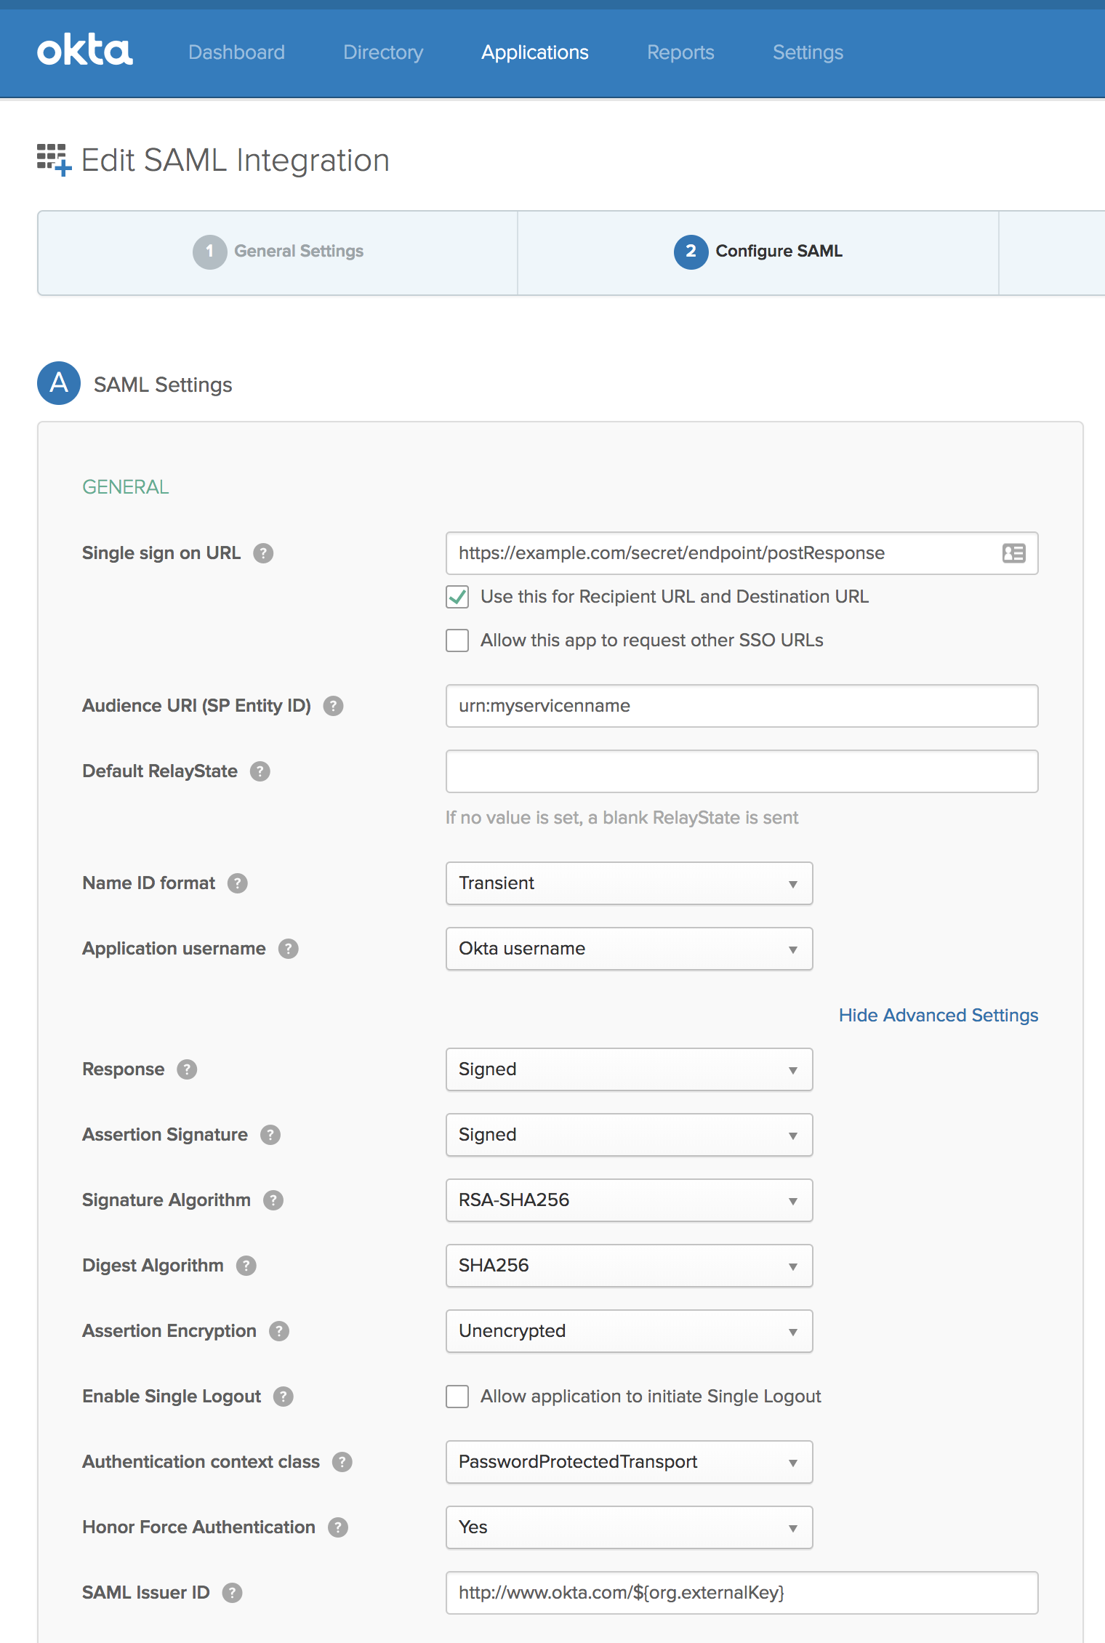Click the blue A circle beside SAML Settings

pos(59,383)
